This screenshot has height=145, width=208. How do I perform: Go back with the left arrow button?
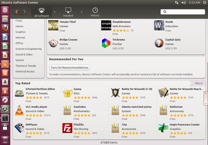point(17,12)
